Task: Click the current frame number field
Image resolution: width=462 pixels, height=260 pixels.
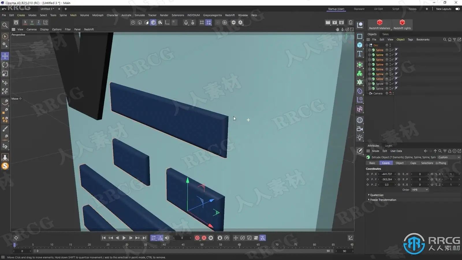Action: pos(182,238)
